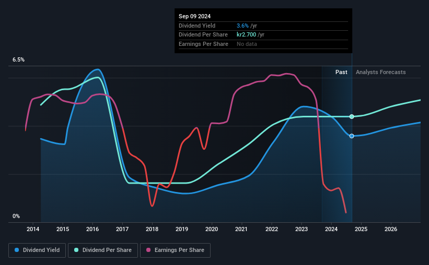Toggle the Dividend Yield legend button
Viewport: 429px width, 265px height.
click(37, 250)
